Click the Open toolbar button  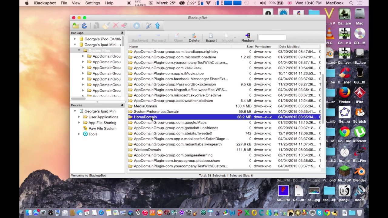[178, 38]
